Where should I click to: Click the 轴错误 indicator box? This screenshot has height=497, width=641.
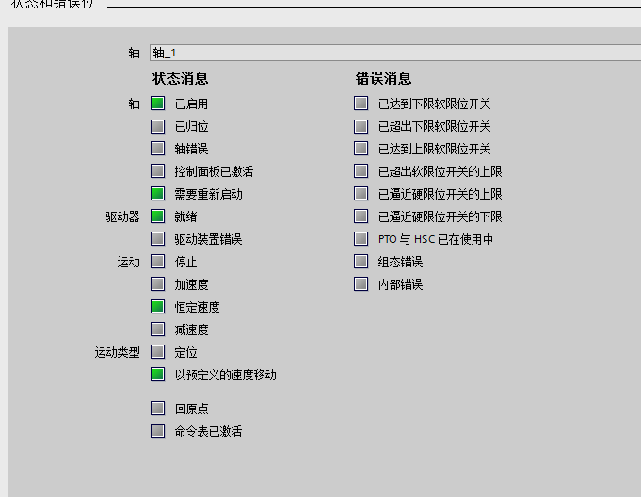click(x=158, y=149)
